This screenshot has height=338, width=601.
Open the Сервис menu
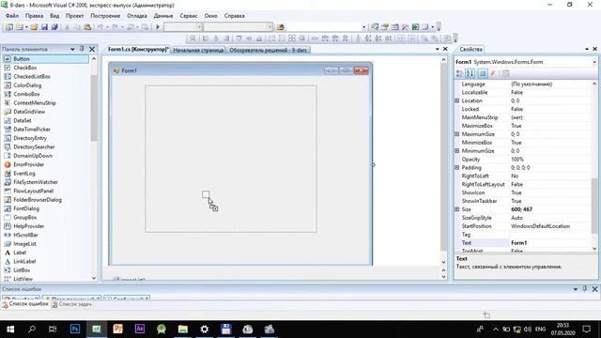pos(189,16)
